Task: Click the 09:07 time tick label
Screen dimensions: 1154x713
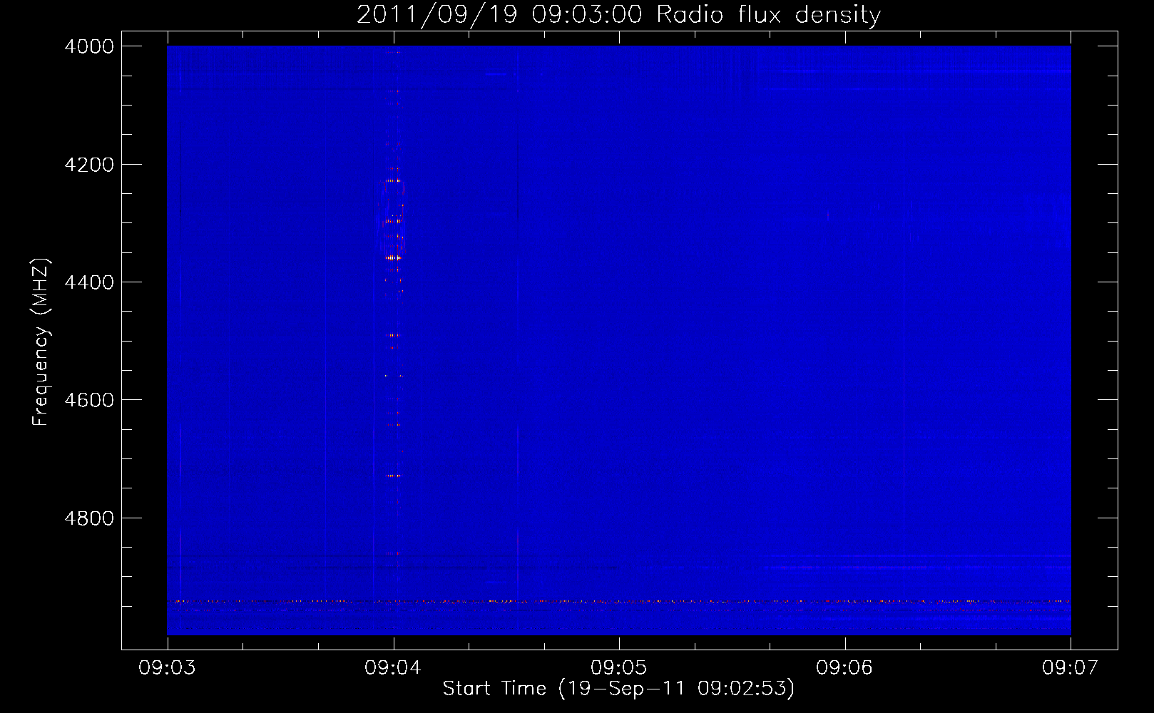Action: coord(1071,668)
